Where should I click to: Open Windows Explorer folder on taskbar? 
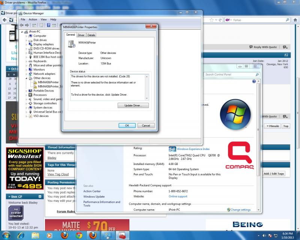(x=35, y=235)
